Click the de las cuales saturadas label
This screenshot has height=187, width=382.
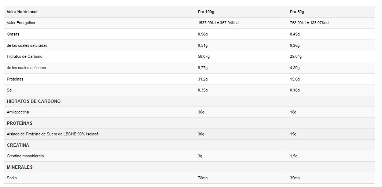27,45
